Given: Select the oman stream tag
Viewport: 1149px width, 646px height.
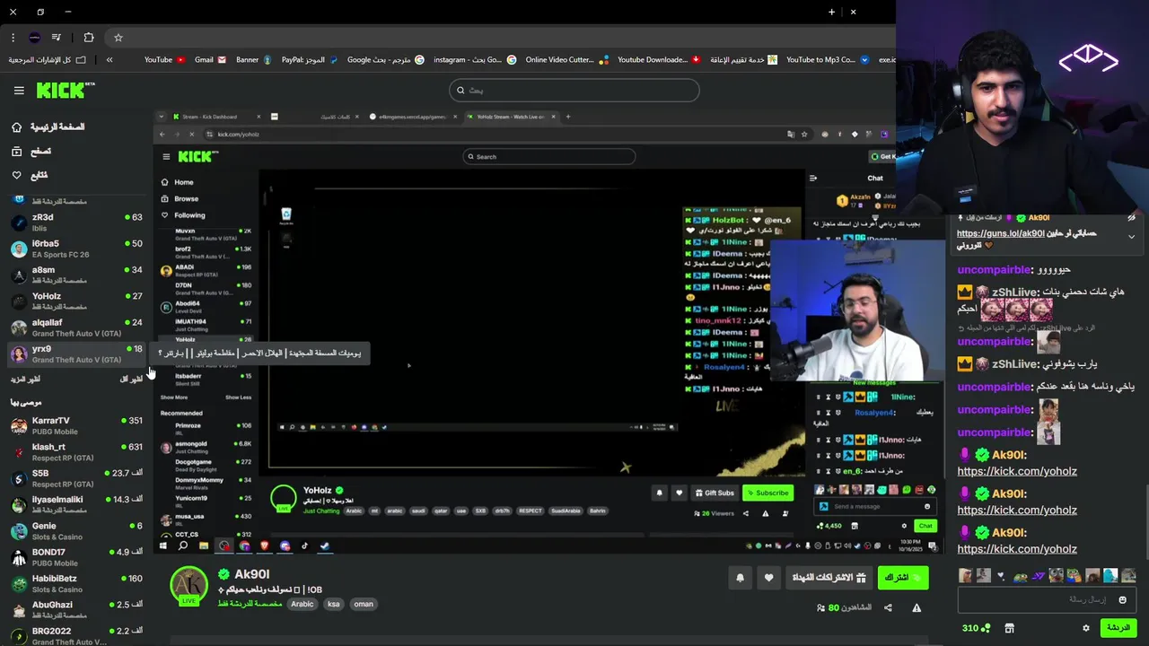Looking at the screenshot, I should [x=364, y=604].
